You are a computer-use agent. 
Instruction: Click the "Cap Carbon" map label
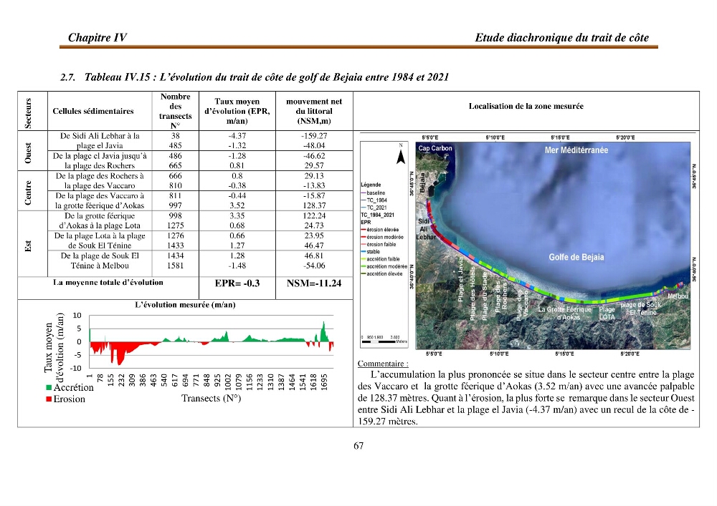[x=435, y=148]
